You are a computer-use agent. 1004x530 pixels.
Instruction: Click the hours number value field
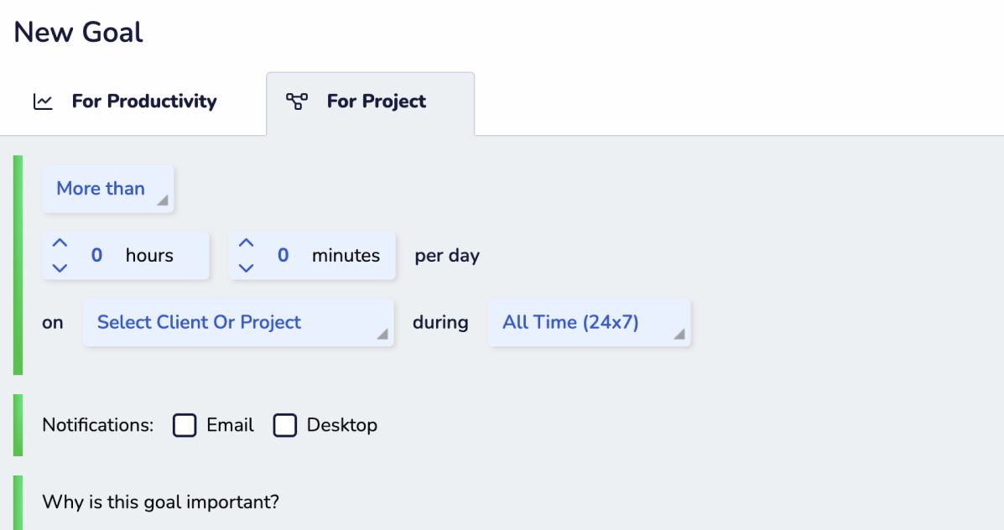[x=96, y=255]
